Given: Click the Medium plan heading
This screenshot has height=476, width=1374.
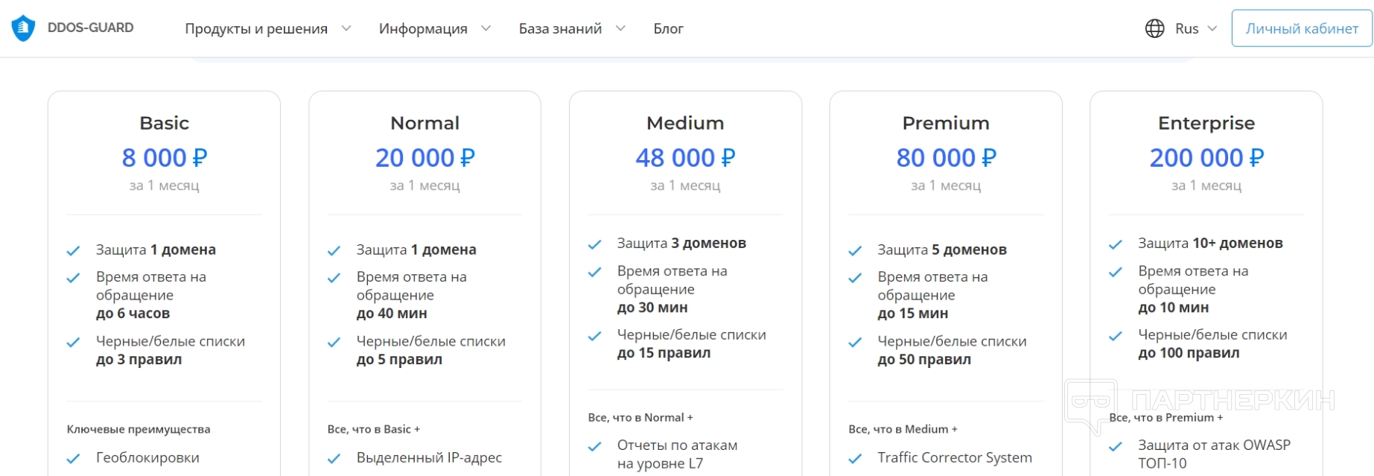Looking at the screenshot, I should (x=685, y=123).
